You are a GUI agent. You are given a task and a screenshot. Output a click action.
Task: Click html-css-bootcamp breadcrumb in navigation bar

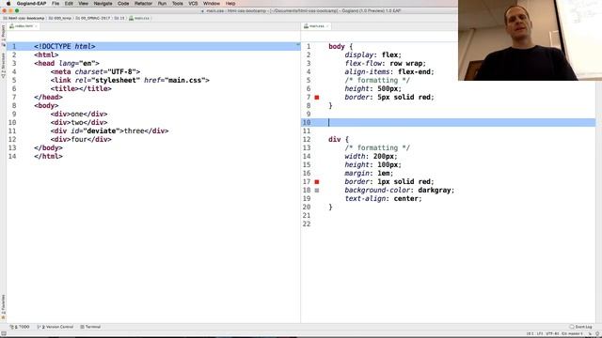pos(24,18)
